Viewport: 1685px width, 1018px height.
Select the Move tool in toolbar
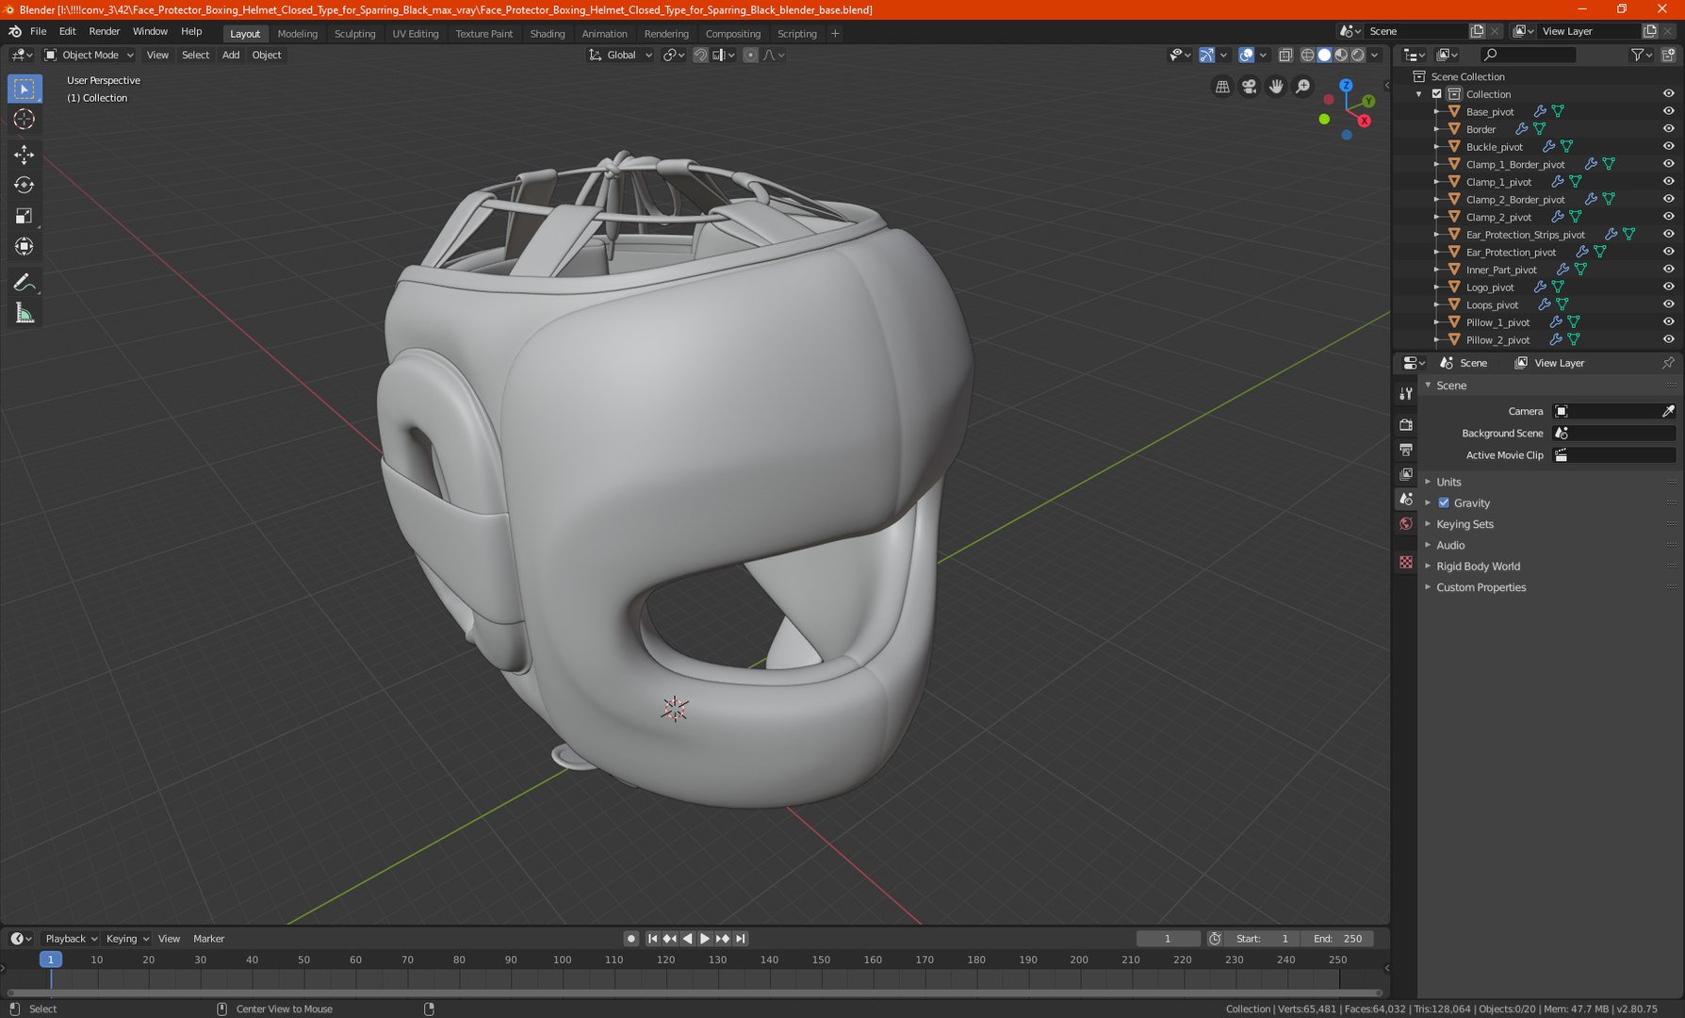[x=25, y=154]
